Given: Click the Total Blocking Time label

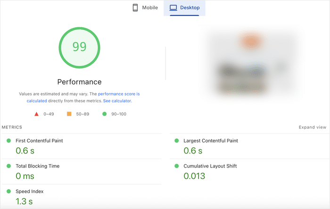Looking at the screenshot, I should pyautogui.click(x=37, y=166).
